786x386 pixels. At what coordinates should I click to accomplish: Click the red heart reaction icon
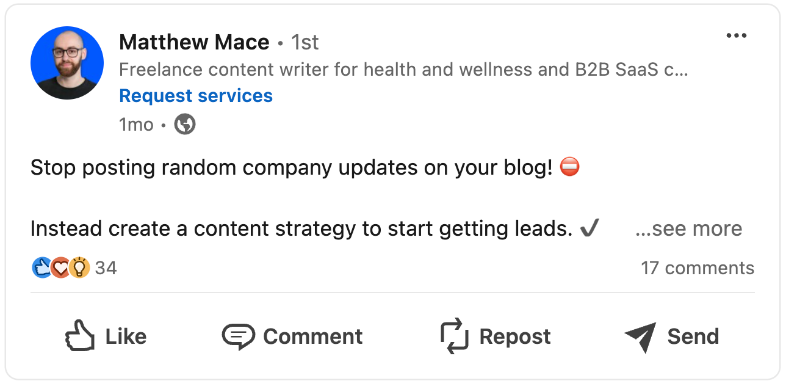pos(60,268)
